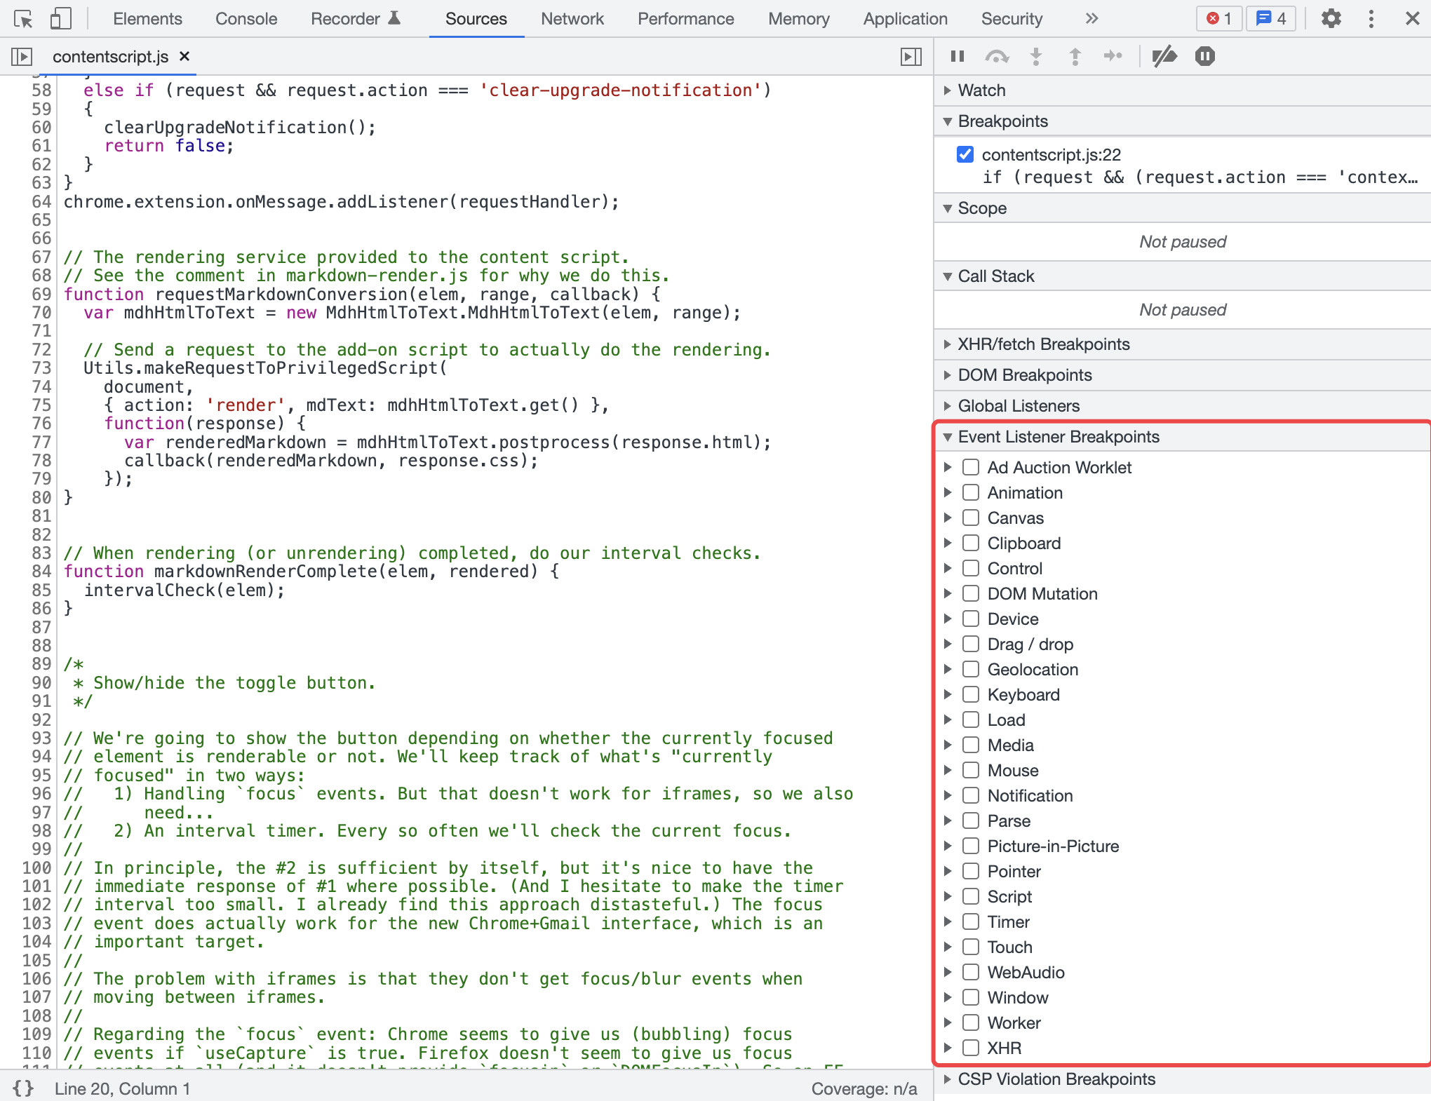The image size is (1431, 1101).
Task: Open the Console tab
Action: pos(246,19)
